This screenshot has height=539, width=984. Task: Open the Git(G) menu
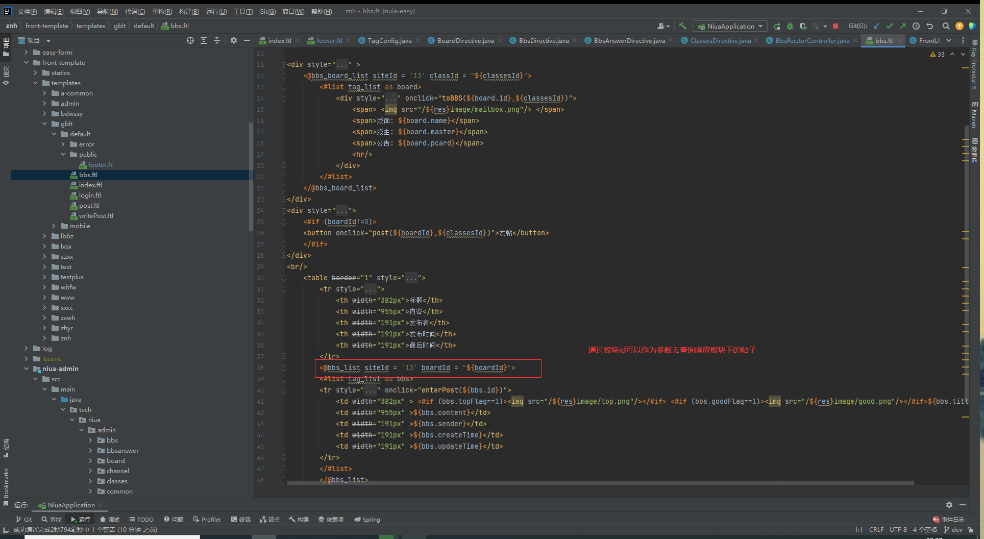pyautogui.click(x=267, y=11)
